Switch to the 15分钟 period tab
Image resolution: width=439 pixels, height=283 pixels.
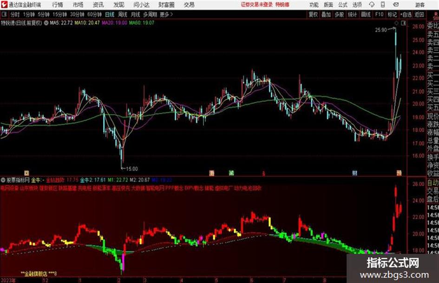coord(59,14)
